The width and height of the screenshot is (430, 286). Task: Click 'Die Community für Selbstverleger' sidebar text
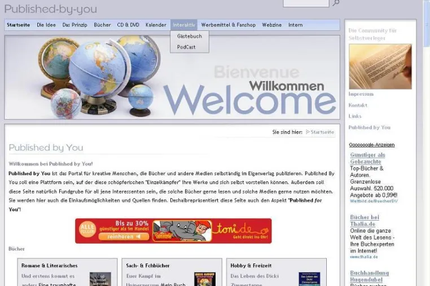click(372, 34)
